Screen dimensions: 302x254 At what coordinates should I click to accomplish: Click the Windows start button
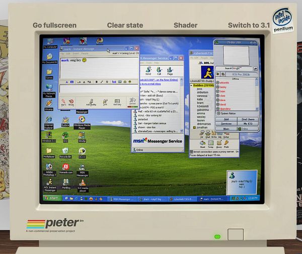(x=52, y=198)
